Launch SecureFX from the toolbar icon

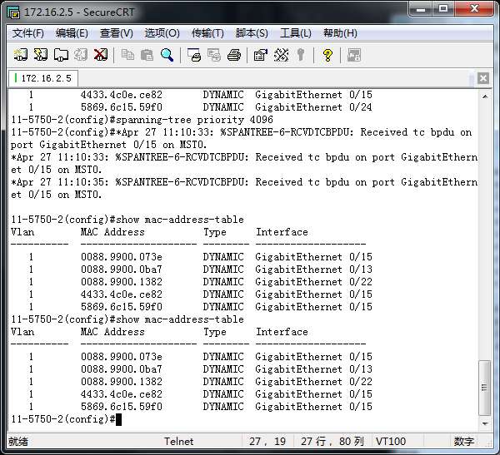click(354, 55)
